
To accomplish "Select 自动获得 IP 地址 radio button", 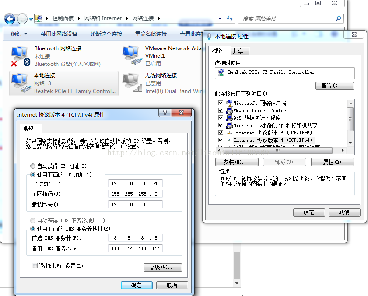I will point(33,166).
